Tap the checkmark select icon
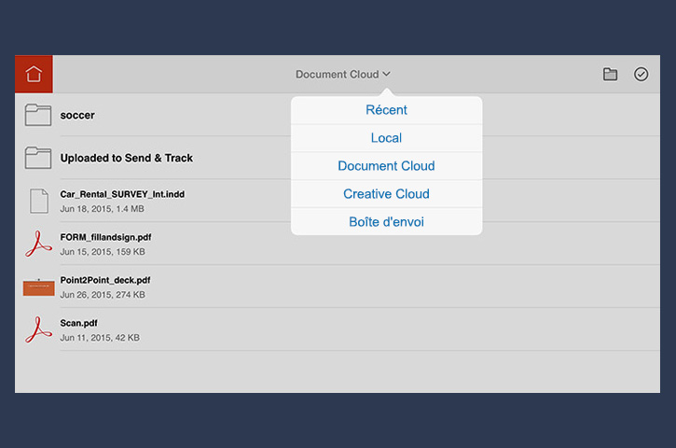The width and height of the screenshot is (676, 448). click(641, 75)
